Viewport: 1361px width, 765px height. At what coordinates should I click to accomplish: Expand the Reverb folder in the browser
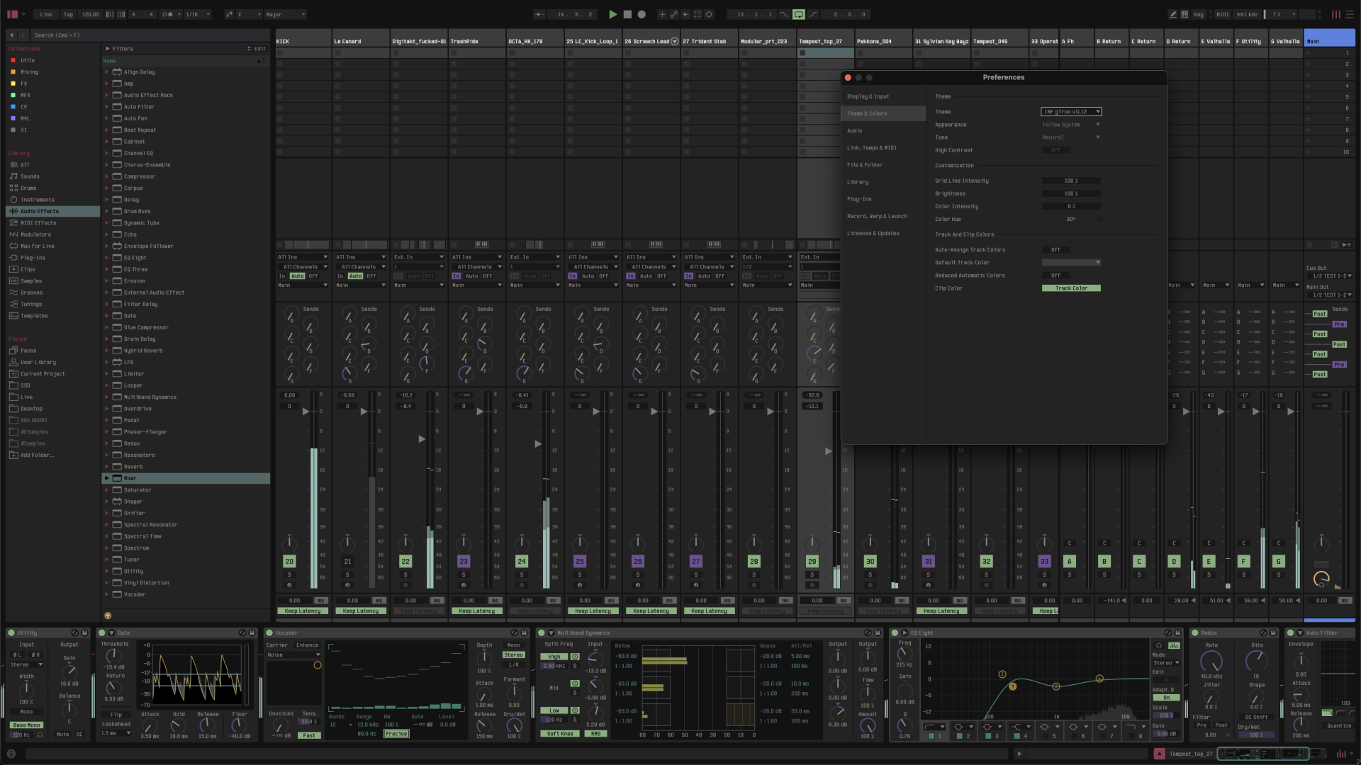(108, 466)
